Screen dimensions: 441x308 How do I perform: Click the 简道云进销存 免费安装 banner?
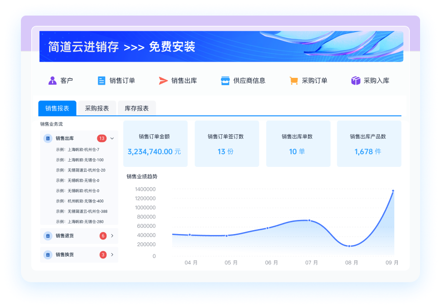(x=221, y=46)
